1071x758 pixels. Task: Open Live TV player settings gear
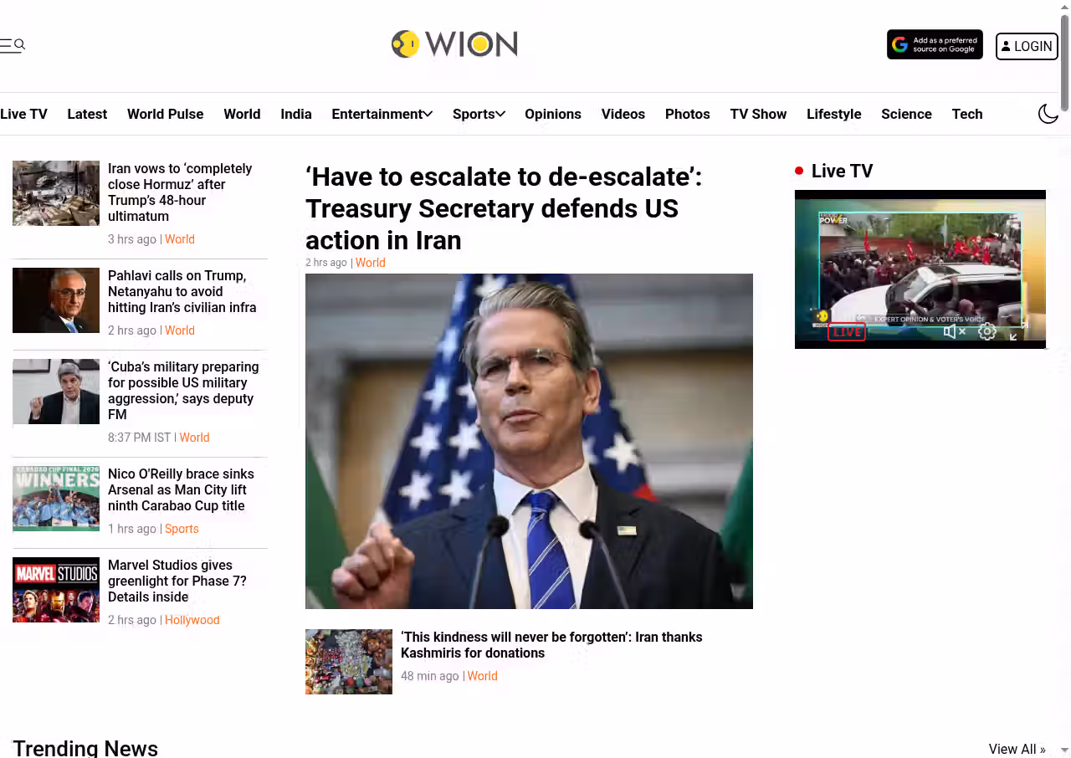pos(987,332)
